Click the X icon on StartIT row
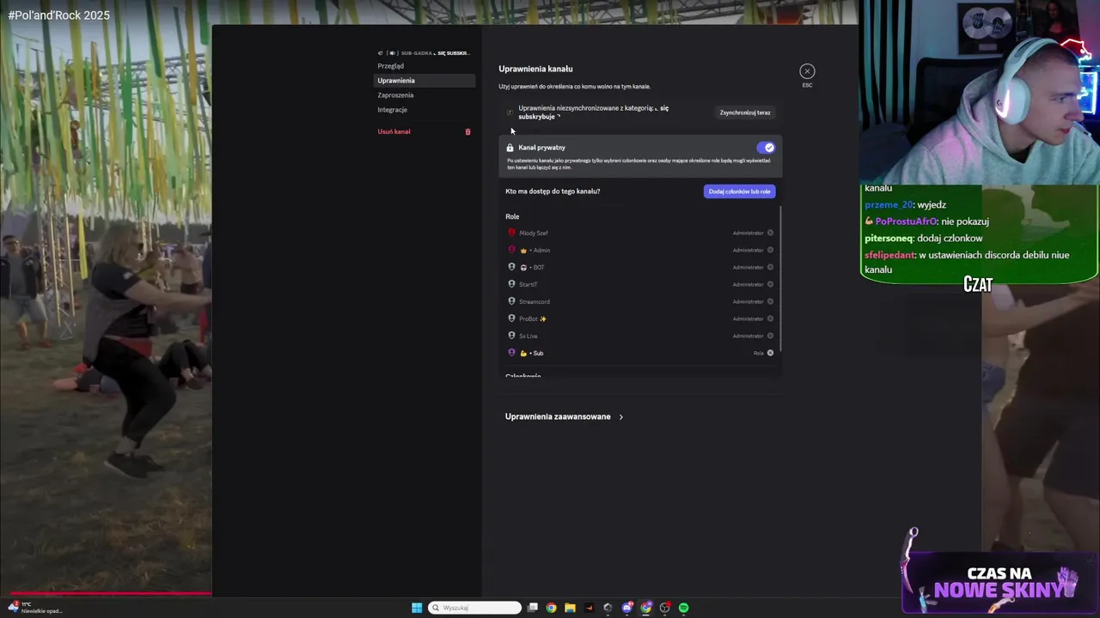The image size is (1100, 618). click(770, 284)
